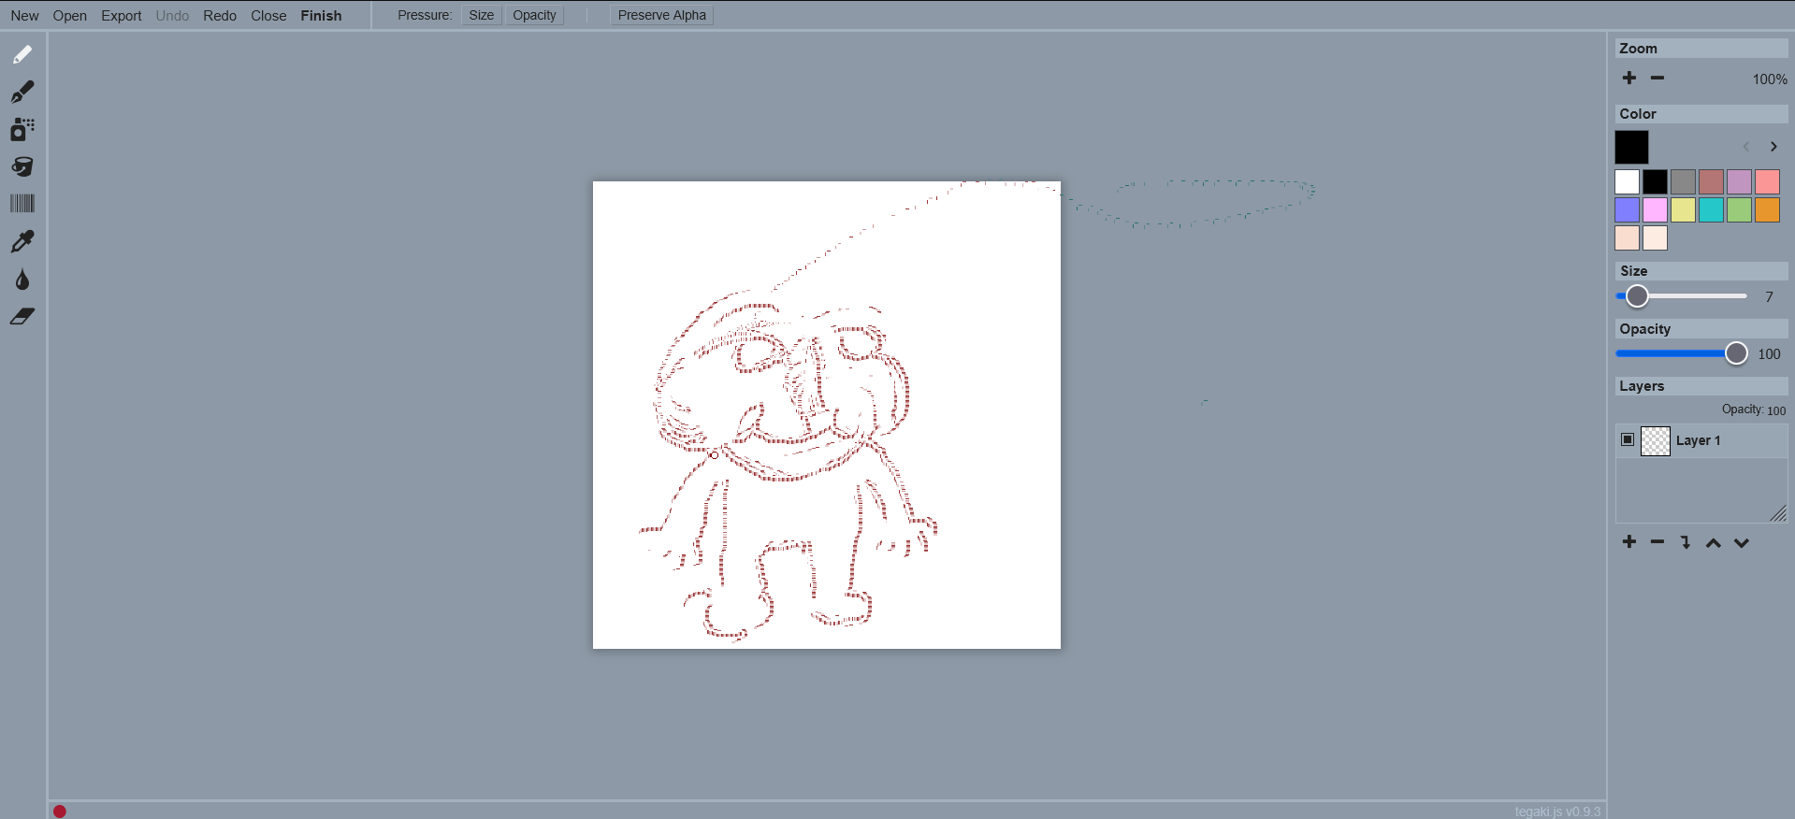Select the Pen brush tool

[x=22, y=92]
